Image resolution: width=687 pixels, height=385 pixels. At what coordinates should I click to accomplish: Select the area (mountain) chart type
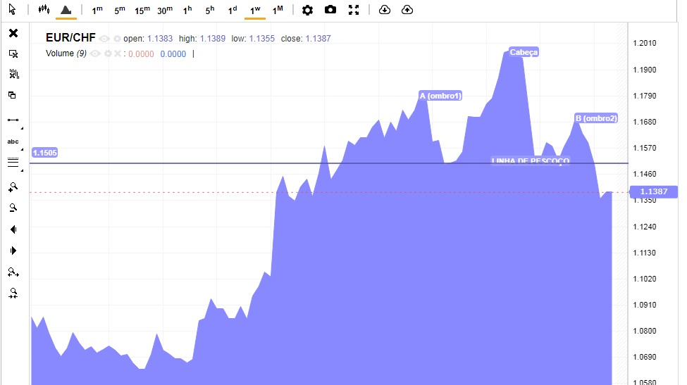pyautogui.click(x=66, y=10)
